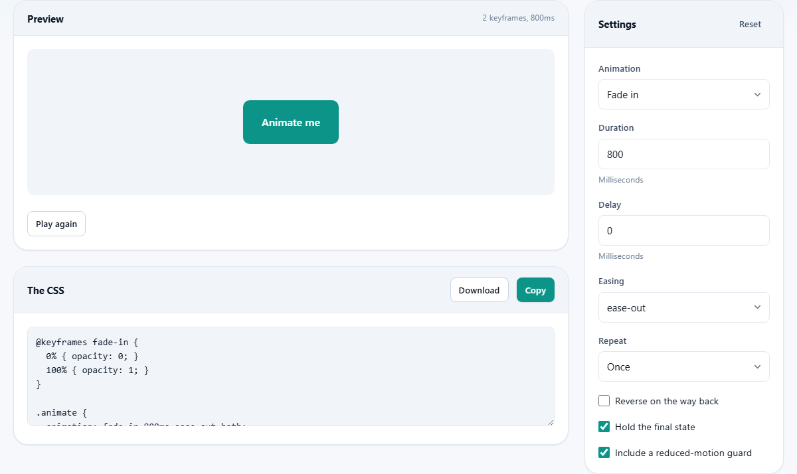Screen dimensions: 797x474
Task: Click the '@keyframes fade-in {' code line
Action: [86, 343]
